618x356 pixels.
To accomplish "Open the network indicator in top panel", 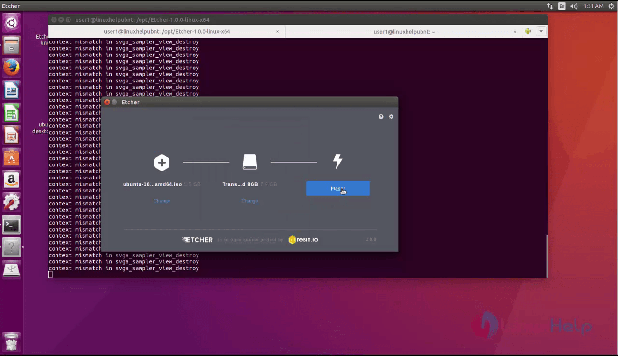I will tap(550, 6).
